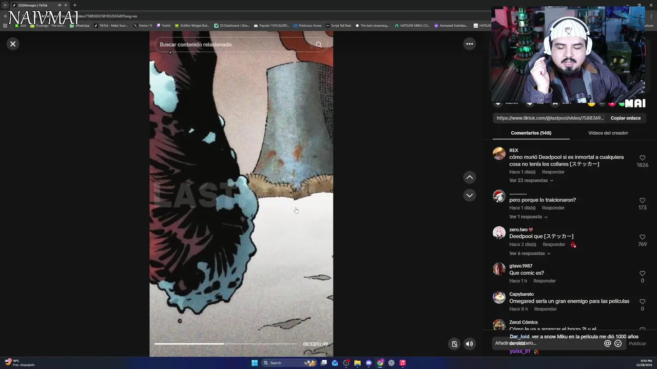Switch to 'Vídeos del creador' tab
This screenshot has height=369, width=657.
pyautogui.click(x=608, y=133)
